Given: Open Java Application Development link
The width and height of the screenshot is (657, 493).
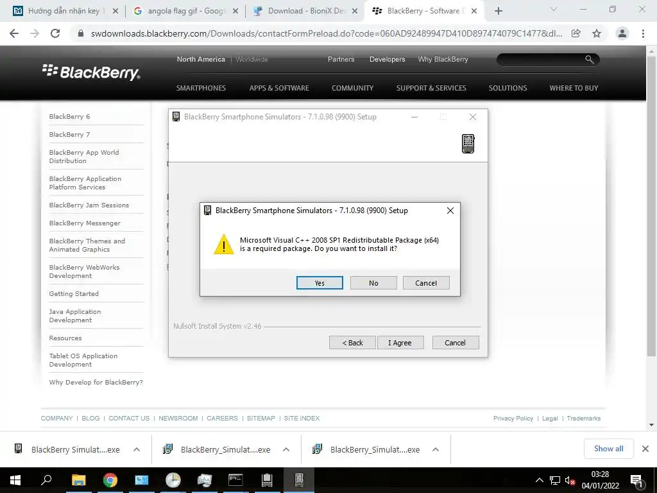Looking at the screenshot, I should tap(75, 316).
